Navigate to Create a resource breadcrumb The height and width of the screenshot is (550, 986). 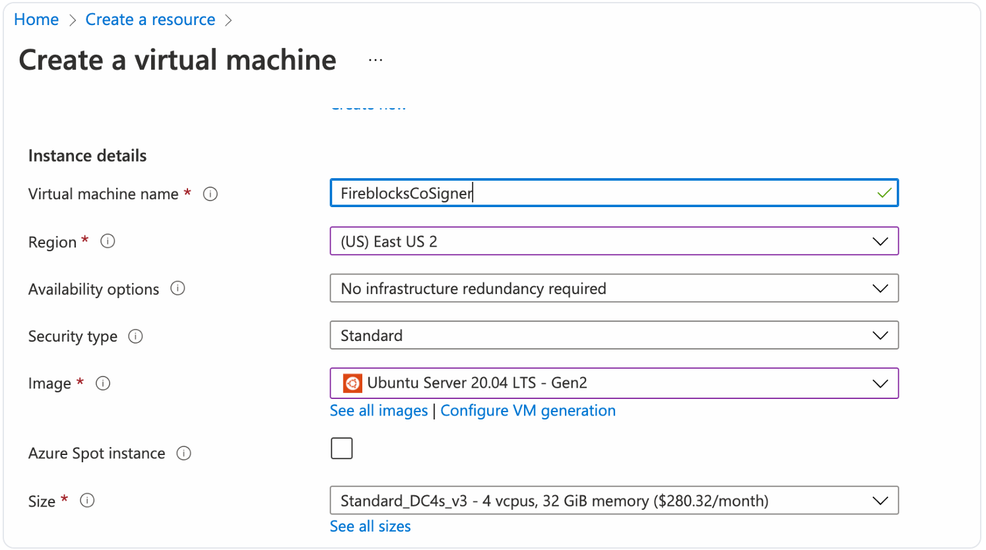tap(150, 20)
